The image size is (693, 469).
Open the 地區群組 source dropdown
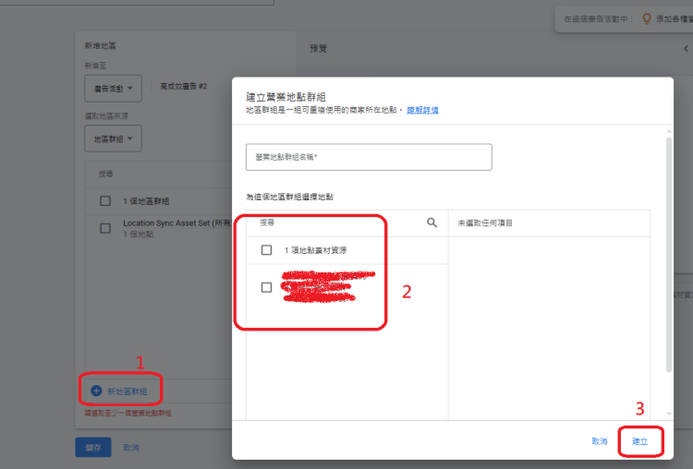click(x=113, y=138)
